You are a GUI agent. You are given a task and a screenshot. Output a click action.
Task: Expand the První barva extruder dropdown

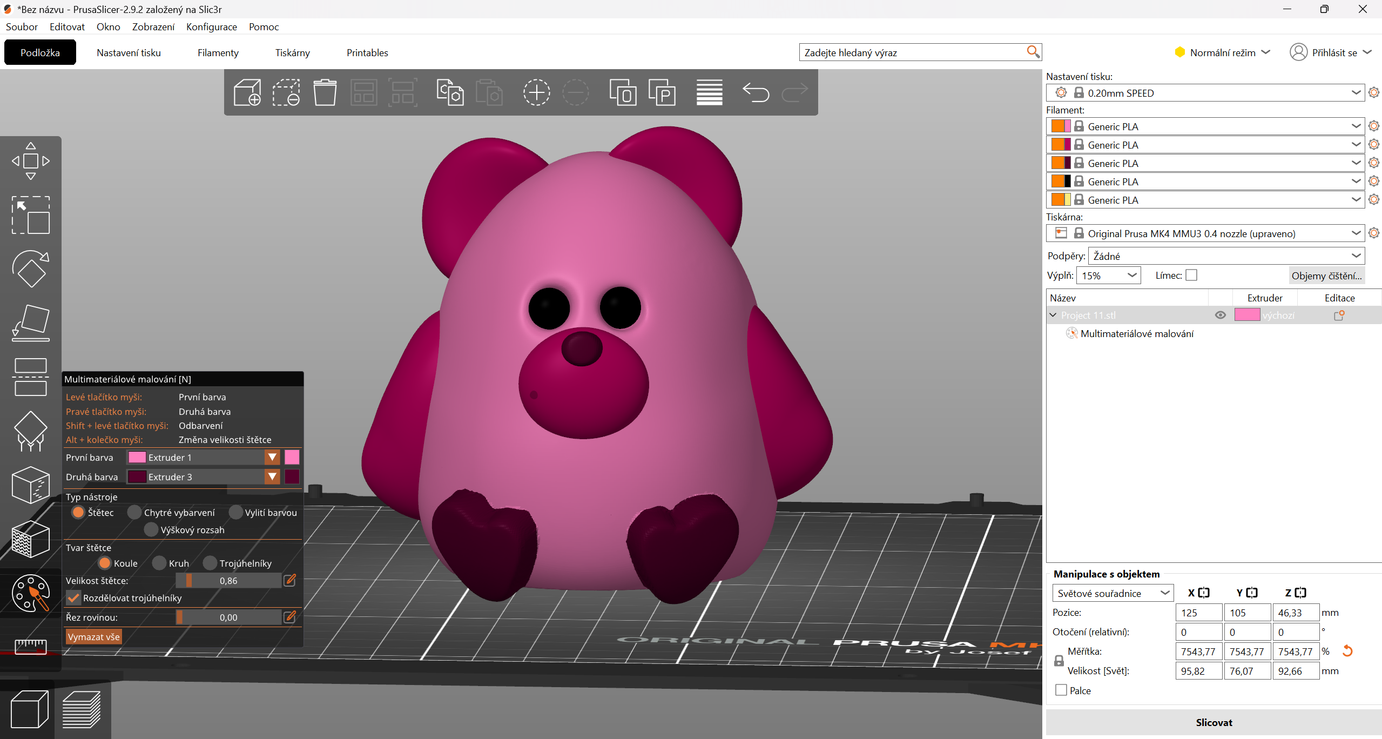(272, 458)
